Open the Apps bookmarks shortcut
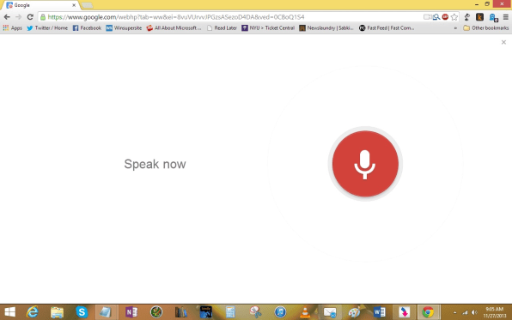The width and height of the screenshot is (512, 320). click(x=12, y=28)
